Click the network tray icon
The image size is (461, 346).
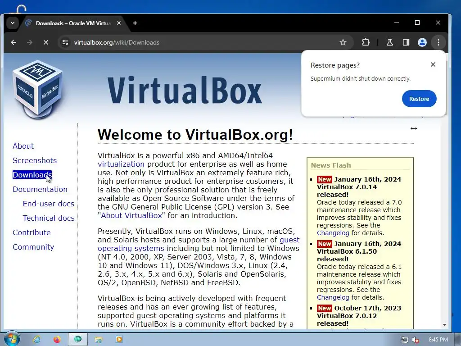click(405, 340)
